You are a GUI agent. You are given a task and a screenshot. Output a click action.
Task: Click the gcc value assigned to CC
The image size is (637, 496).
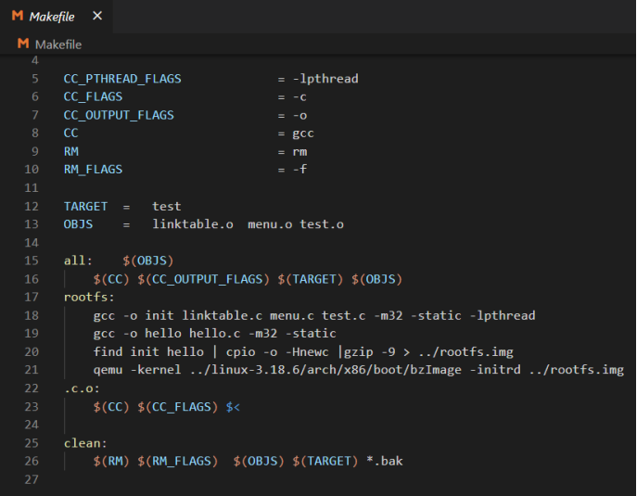click(303, 134)
